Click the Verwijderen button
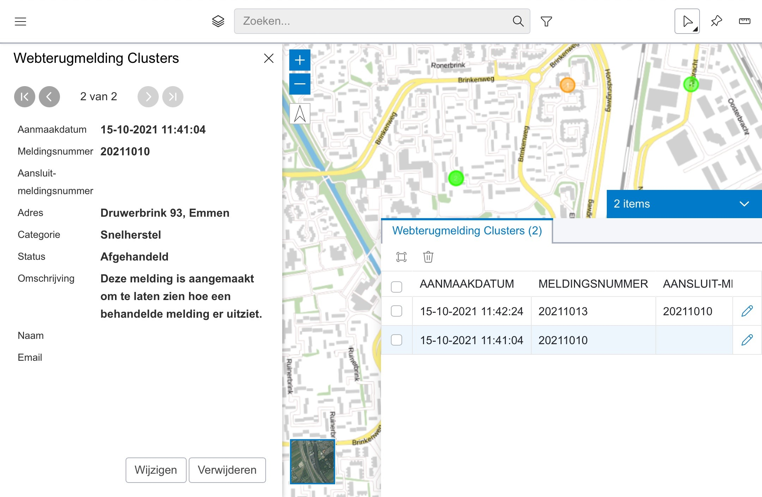This screenshot has height=497, width=762. tap(227, 470)
